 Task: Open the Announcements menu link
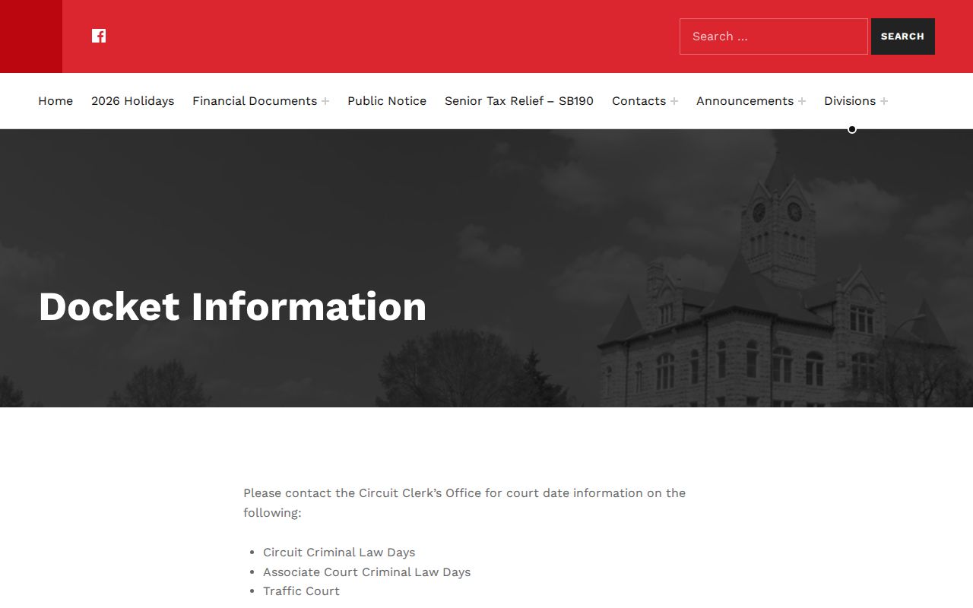pyautogui.click(x=745, y=101)
